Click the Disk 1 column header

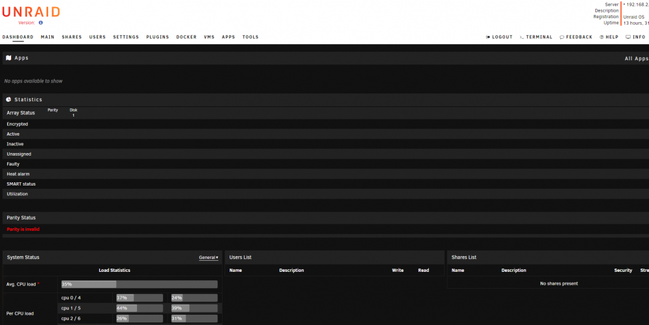pyautogui.click(x=73, y=112)
